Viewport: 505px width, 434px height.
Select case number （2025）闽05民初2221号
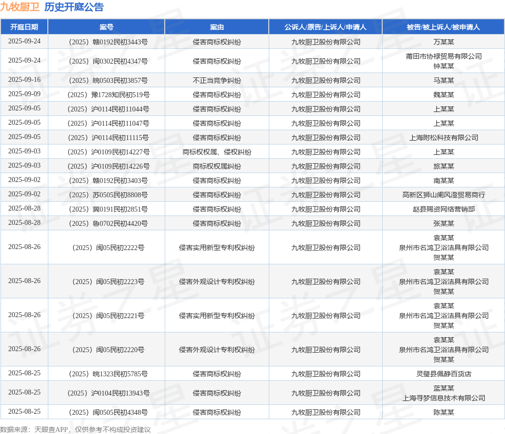(x=107, y=316)
